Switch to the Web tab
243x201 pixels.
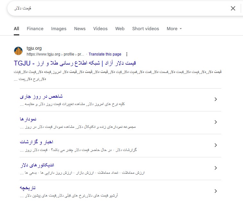click(x=120, y=29)
